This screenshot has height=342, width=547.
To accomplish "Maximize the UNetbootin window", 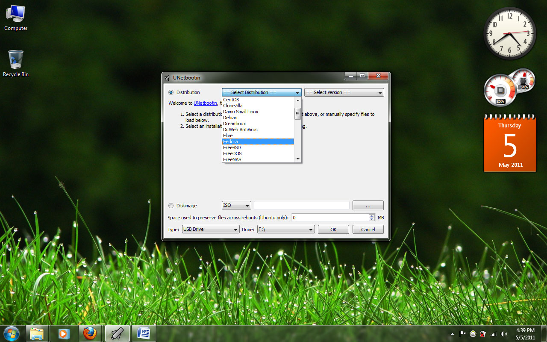I will [362, 76].
